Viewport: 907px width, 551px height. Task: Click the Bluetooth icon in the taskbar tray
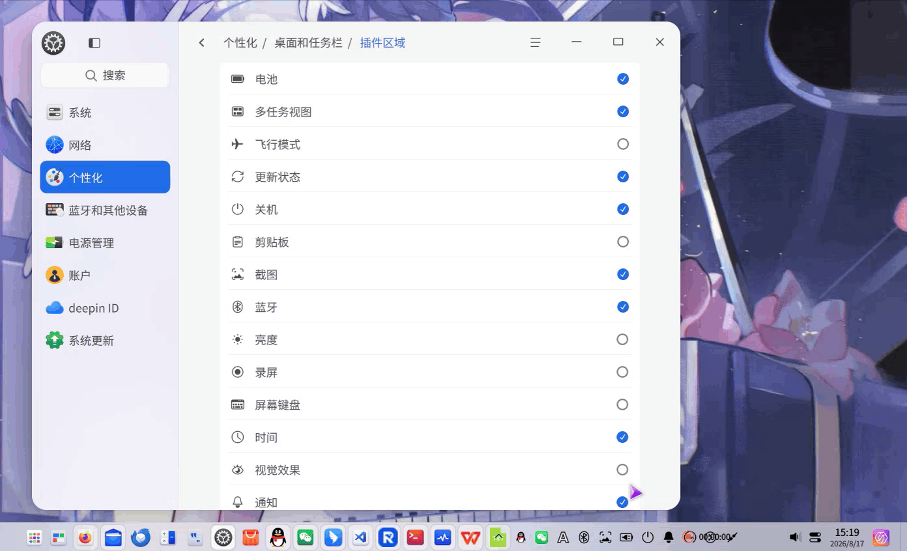(x=584, y=537)
